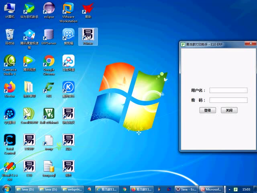Open the temp.sql file on the desktop
This screenshot has height=193, width=257.
[49, 169]
